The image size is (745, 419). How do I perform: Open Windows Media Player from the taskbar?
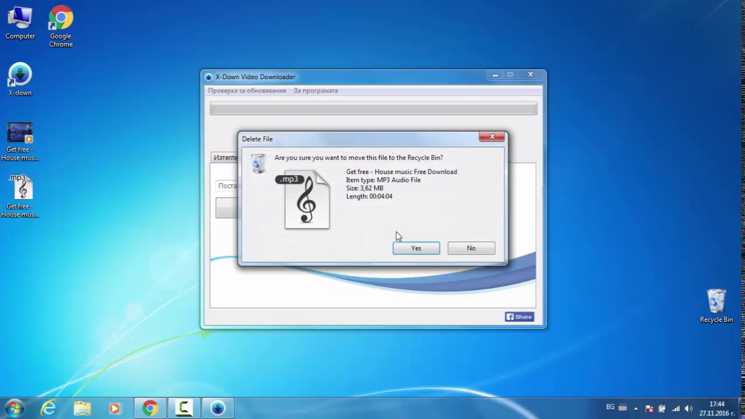[115, 409]
